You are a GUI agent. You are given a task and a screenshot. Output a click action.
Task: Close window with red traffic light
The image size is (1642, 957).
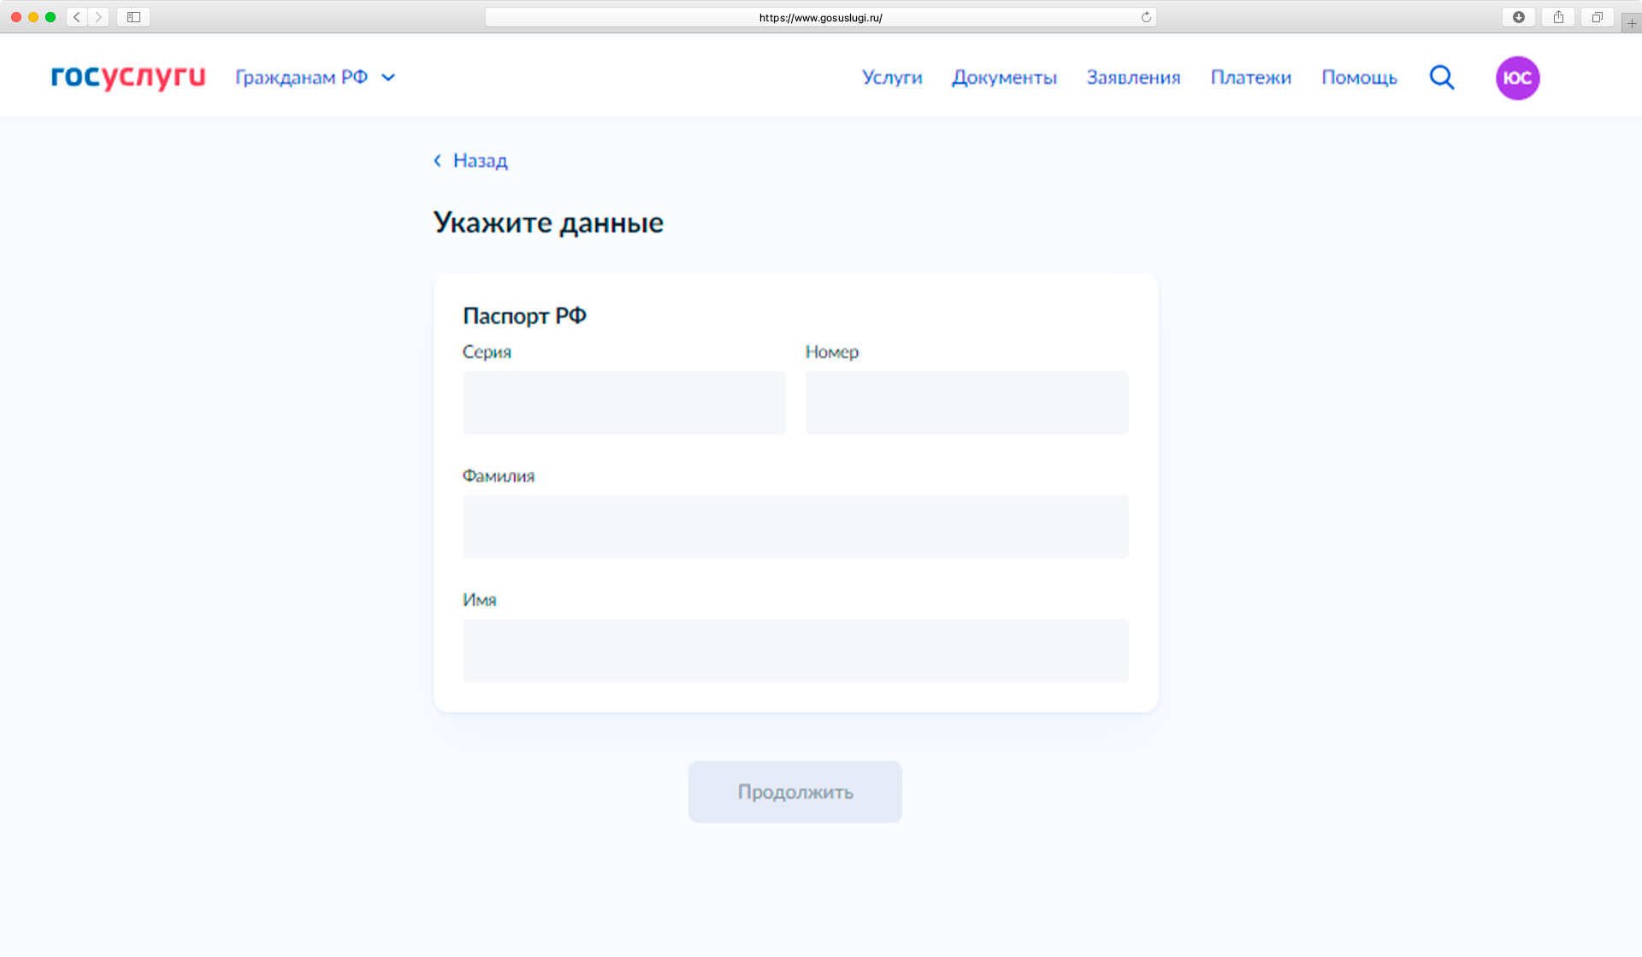[x=16, y=17]
